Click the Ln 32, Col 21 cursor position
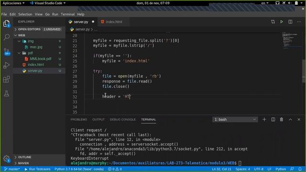 (x=221, y=169)
